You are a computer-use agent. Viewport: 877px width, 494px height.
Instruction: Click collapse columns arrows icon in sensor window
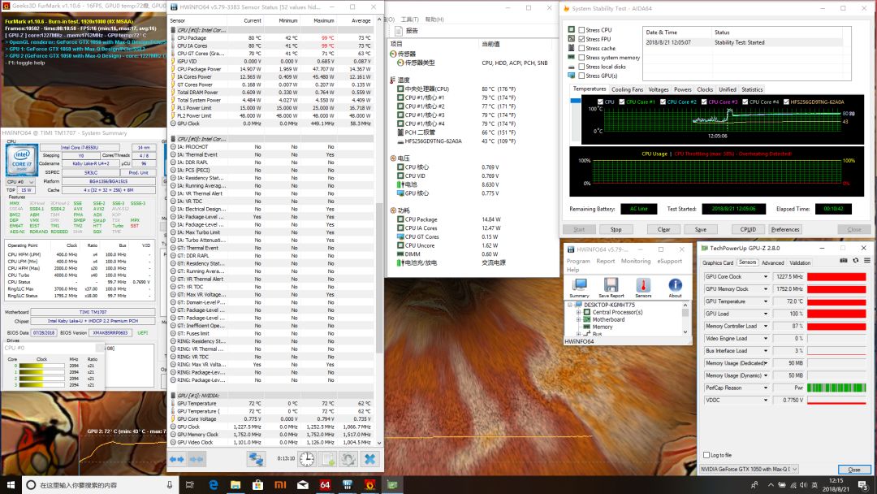pos(197,459)
